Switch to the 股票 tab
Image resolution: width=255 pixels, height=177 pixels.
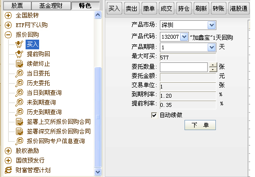(17, 6)
